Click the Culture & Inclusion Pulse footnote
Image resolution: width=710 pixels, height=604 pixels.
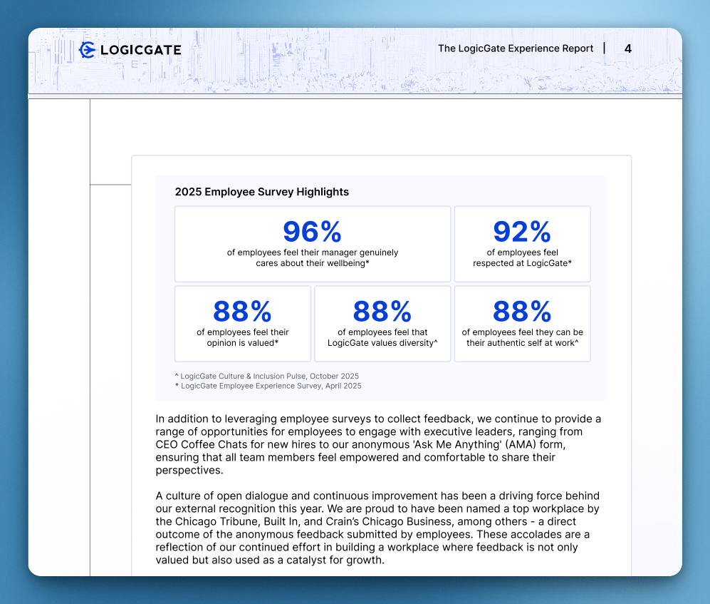(266, 376)
